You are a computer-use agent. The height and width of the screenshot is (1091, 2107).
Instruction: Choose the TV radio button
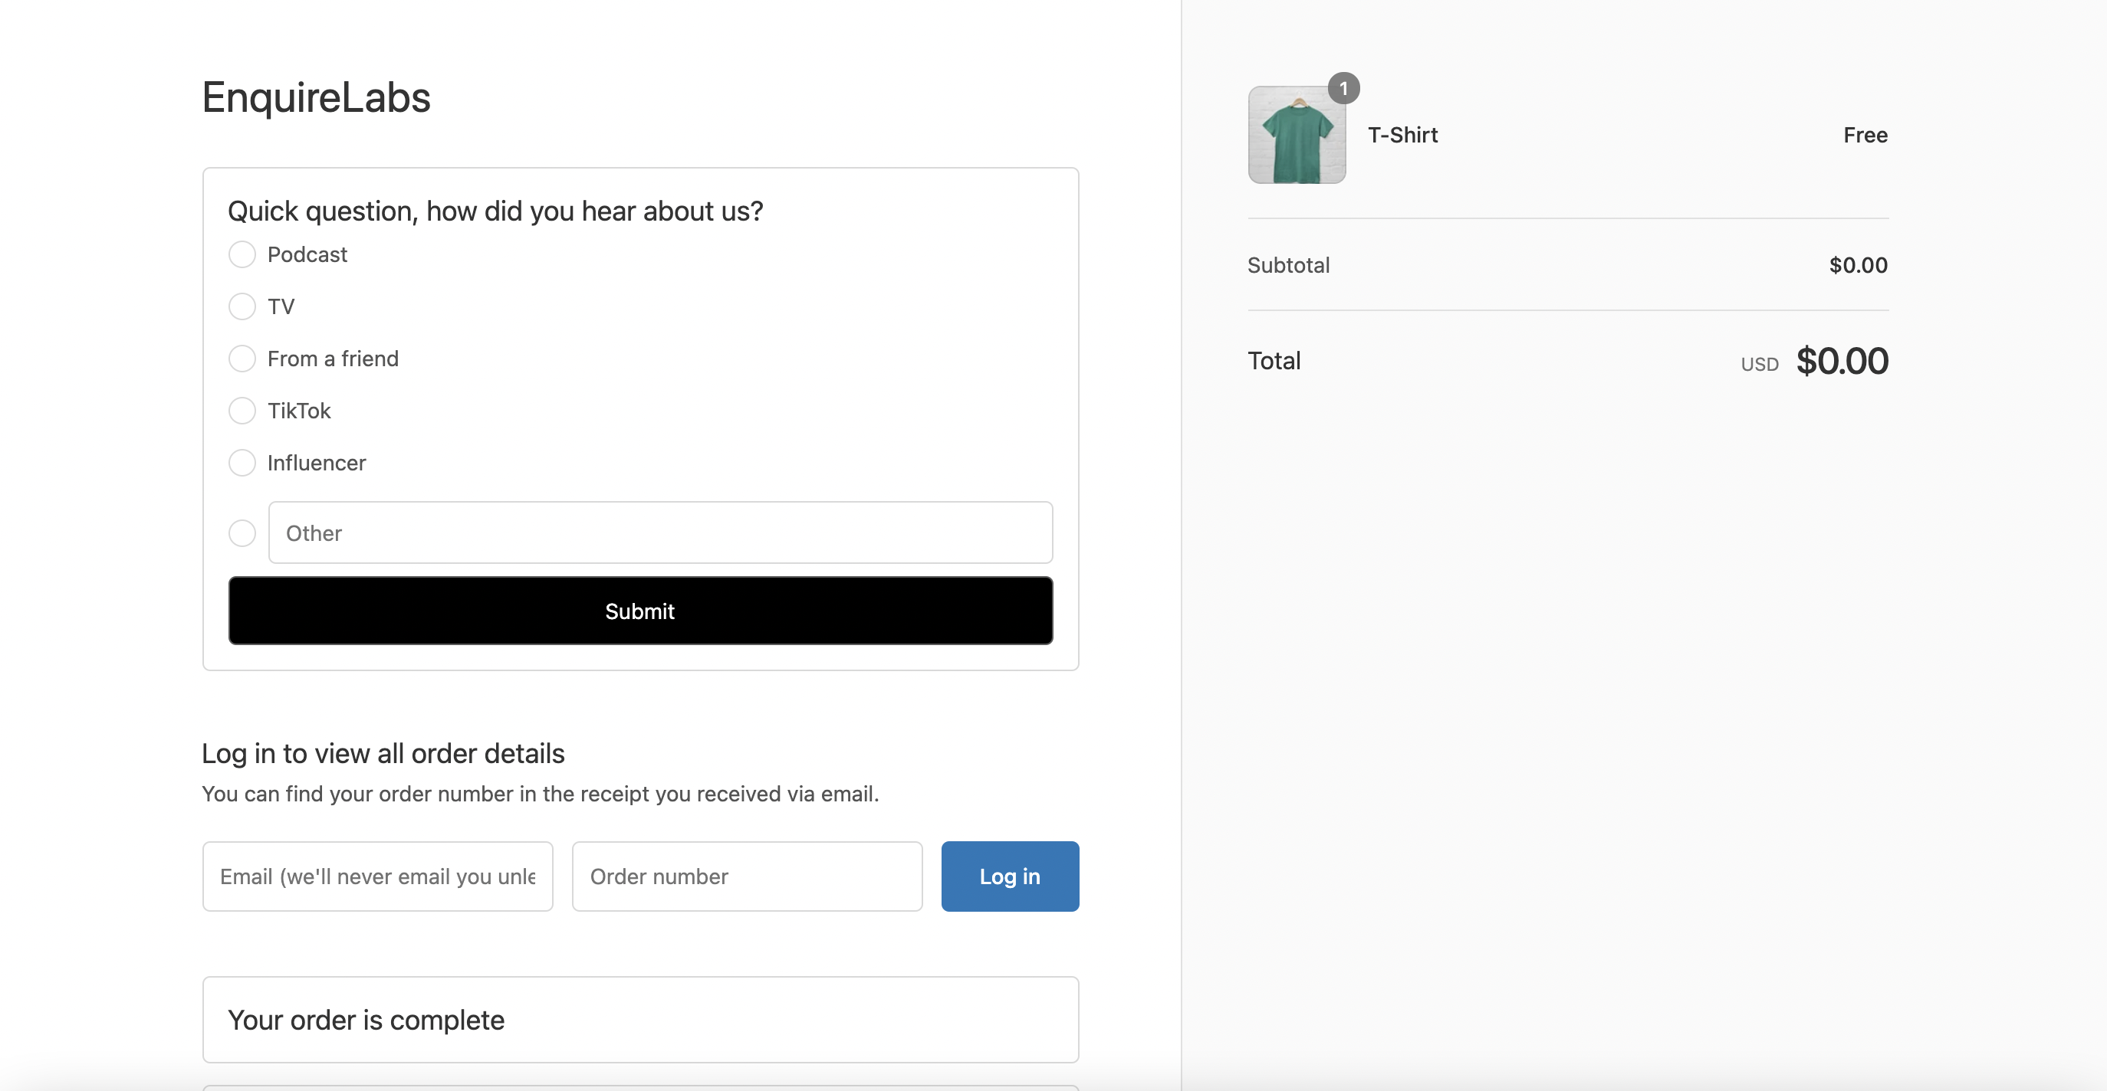coord(242,306)
